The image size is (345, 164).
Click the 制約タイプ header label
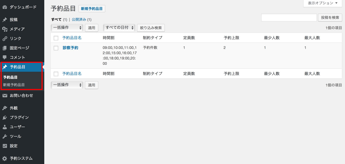click(x=153, y=38)
